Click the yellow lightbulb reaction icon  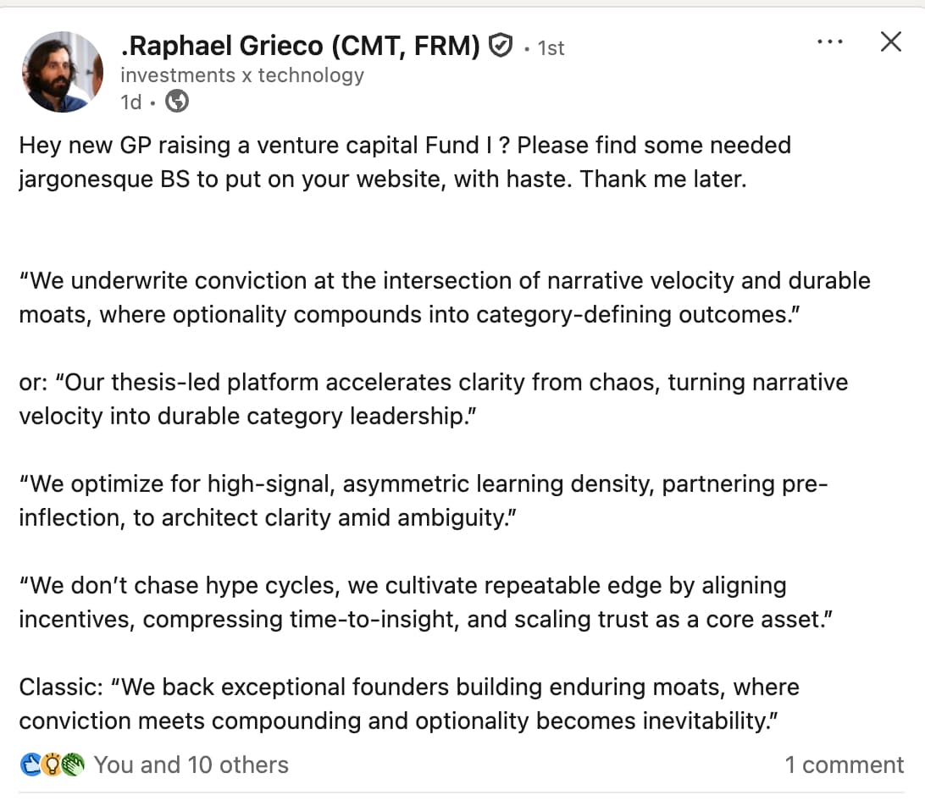pyautogui.click(x=52, y=765)
